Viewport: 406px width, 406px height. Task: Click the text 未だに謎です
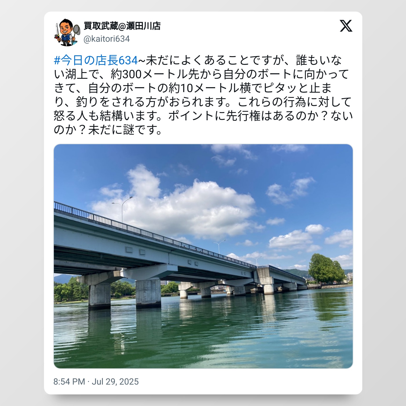[122, 130]
